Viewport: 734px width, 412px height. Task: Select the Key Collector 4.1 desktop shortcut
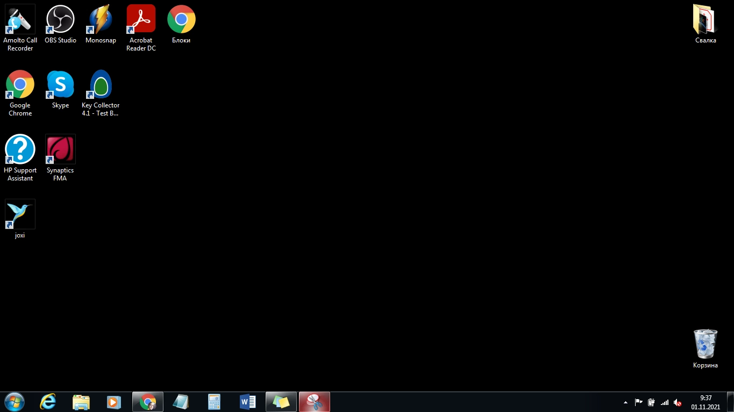click(101, 93)
